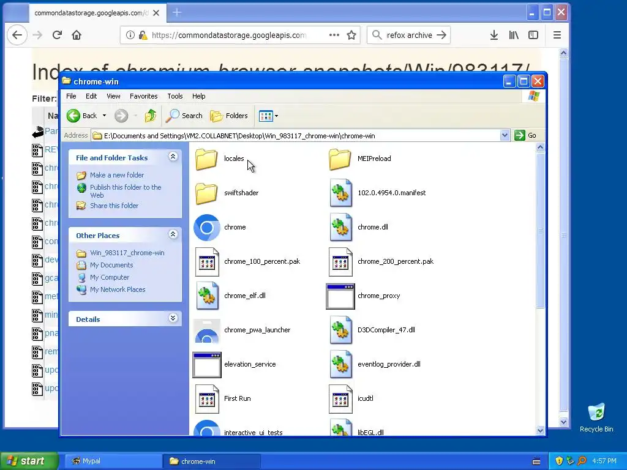Close the commondatastorage browser tab
The width and height of the screenshot is (627, 470).
point(156,13)
